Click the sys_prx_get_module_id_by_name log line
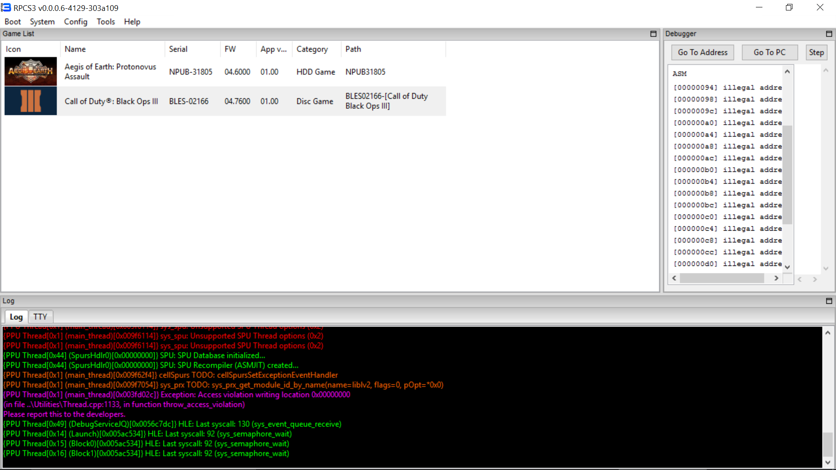This screenshot has height=470, width=836. tap(223, 385)
